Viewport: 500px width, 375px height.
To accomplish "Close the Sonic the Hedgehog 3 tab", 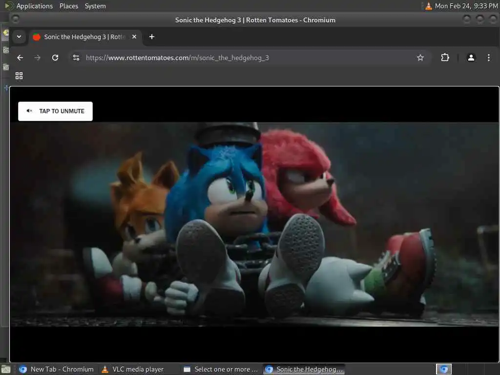I will pyautogui.click(x=134, y=37).
